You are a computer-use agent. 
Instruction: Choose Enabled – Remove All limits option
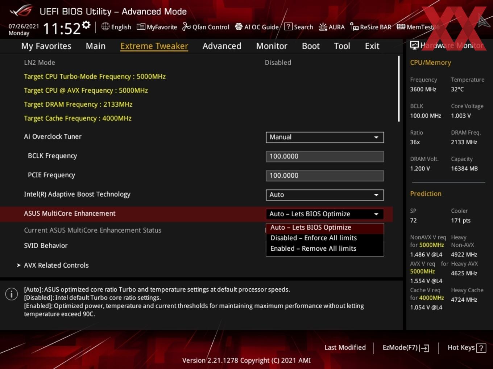click(325, 249)
